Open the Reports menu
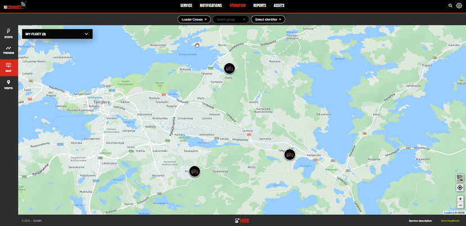Screen dimensions: 466x226 [259, 6]
